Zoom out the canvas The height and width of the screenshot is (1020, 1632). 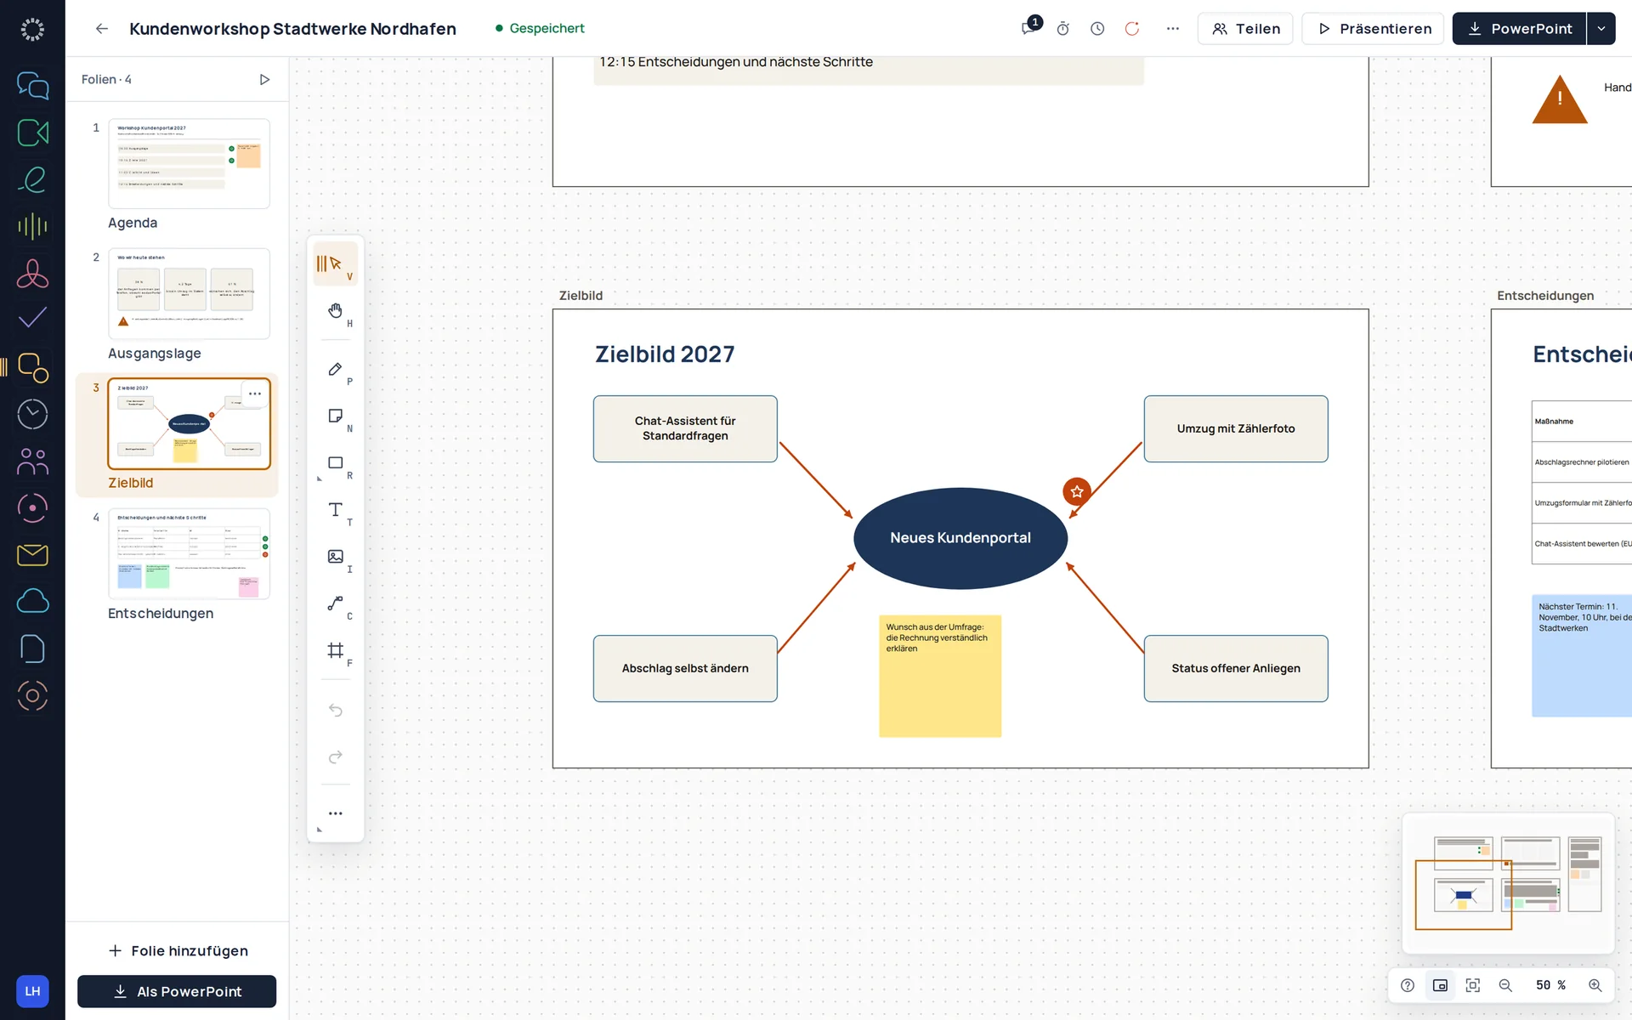point(1505,985)
